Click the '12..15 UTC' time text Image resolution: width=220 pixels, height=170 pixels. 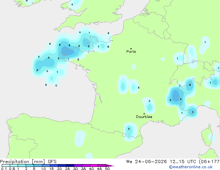pyautogui.click(x=183, y=162)
